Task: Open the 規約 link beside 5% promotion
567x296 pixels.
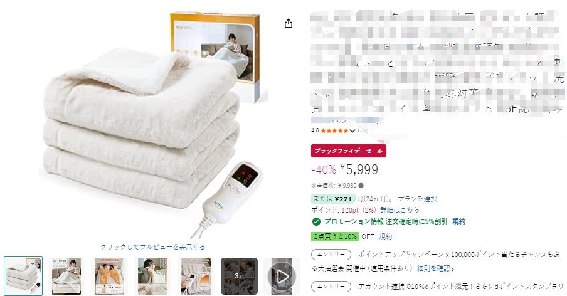Action: [x=459, y=221]
